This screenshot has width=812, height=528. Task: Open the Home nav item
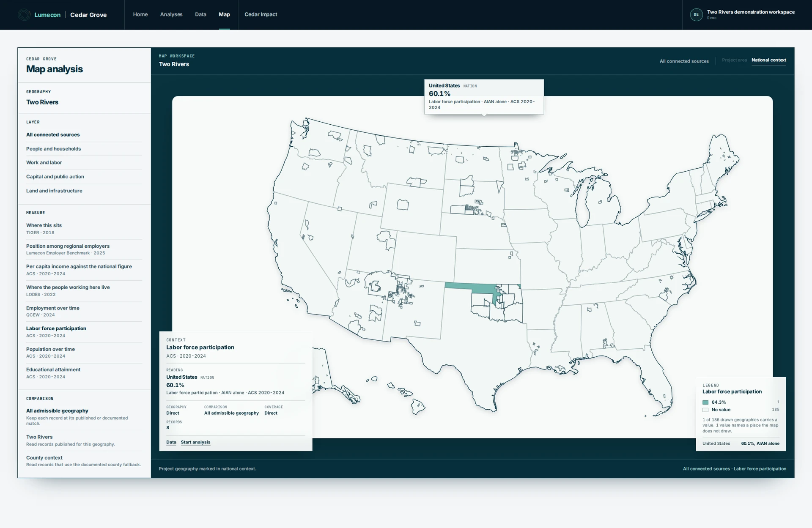[x=140, y=14]
